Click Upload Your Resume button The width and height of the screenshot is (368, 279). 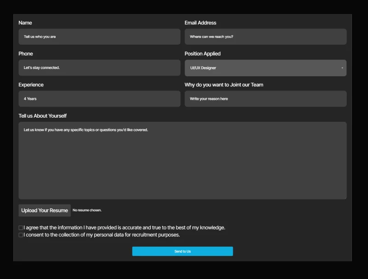45,211
